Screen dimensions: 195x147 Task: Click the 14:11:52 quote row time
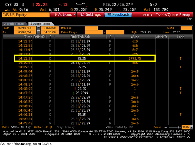[x=25, y=46]
